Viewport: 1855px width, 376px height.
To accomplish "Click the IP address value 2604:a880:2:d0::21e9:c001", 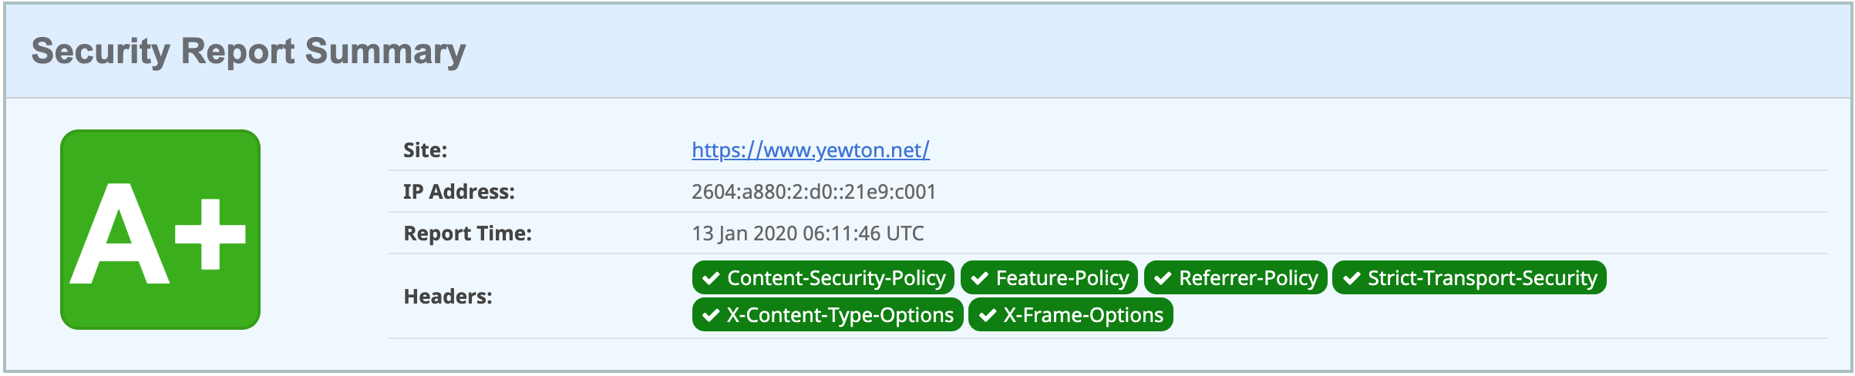I will pos(813,191).
